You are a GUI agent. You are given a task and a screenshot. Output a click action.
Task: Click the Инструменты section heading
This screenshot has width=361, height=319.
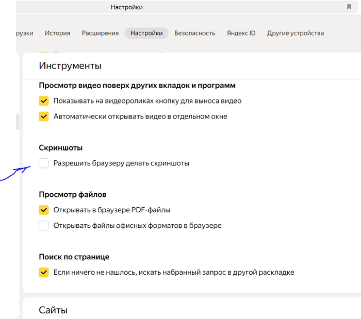click(70, 66)
